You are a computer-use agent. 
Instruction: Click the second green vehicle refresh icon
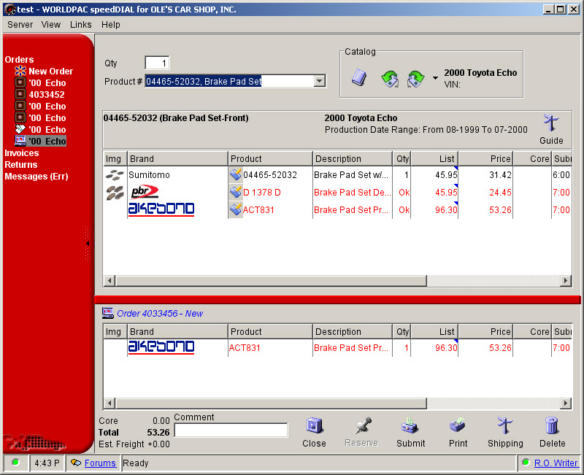(415, 79)
